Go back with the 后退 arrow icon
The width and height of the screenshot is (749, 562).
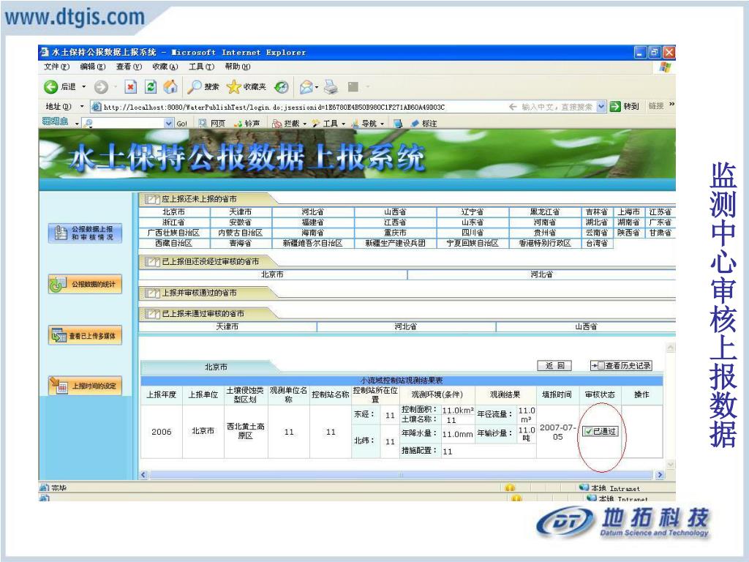tap(50, 87)
